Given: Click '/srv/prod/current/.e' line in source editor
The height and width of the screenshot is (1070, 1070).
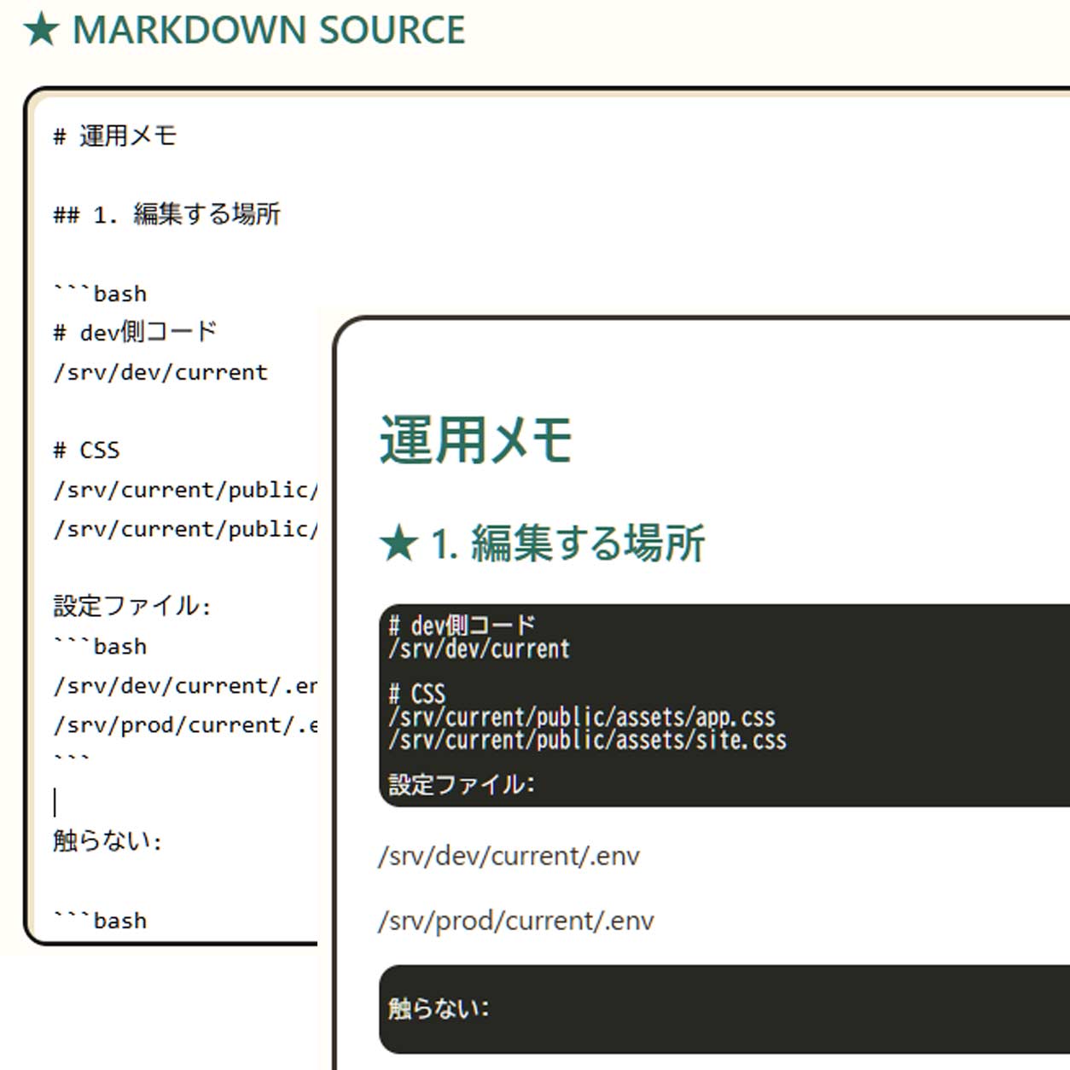Looking at the screenshot, I should 185,725.
